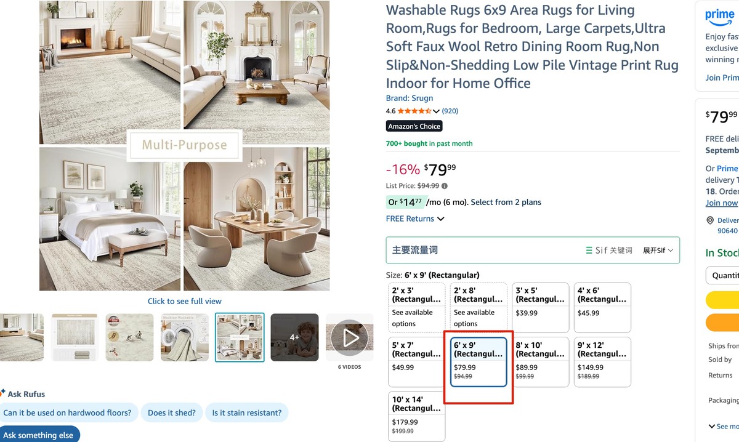Screen dimensions: 739x442
Task: Click 'Ask something else' button
Action: pyautogui.click(x=38, y=435)
